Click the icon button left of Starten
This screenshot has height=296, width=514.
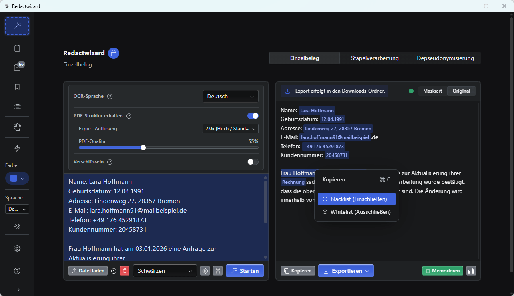tap(218, 271)
